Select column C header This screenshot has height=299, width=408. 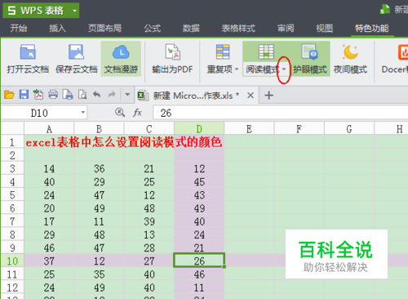pyautogui.click(x=149, y=128)
